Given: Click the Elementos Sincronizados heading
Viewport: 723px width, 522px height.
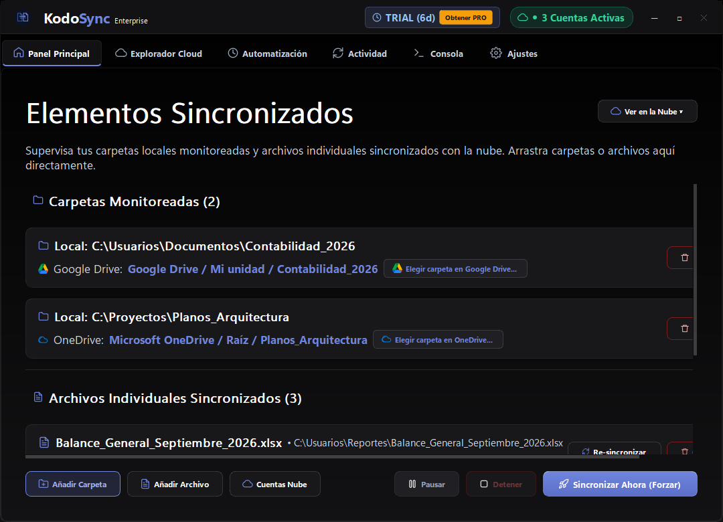Looking at the screenshot, I should [190, 114].
